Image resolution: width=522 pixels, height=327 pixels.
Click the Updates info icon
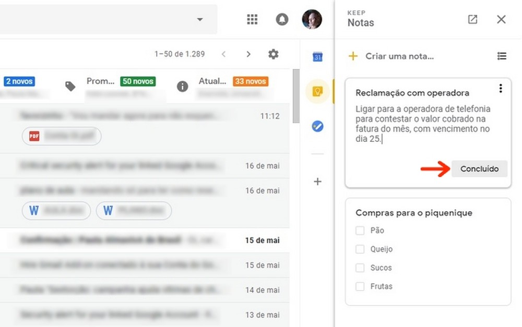pyautogui.click(x=182, y=87)
